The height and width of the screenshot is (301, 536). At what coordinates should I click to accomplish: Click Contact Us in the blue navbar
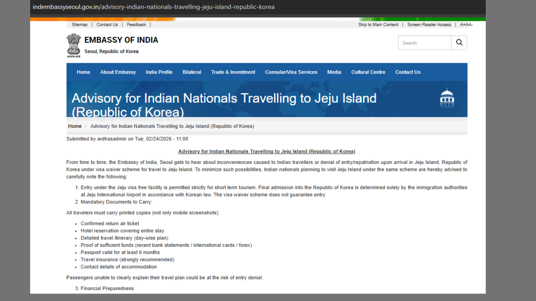tap(407, 72)
